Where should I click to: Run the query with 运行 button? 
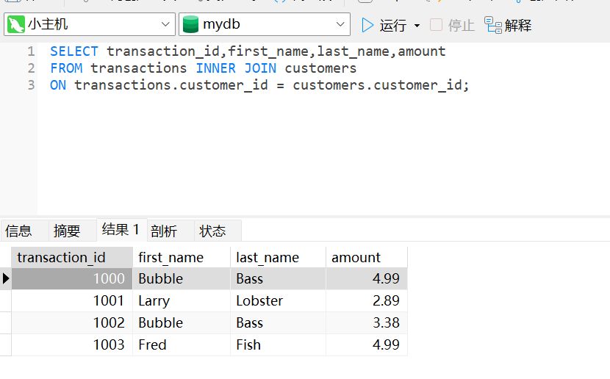coord(384,25)
